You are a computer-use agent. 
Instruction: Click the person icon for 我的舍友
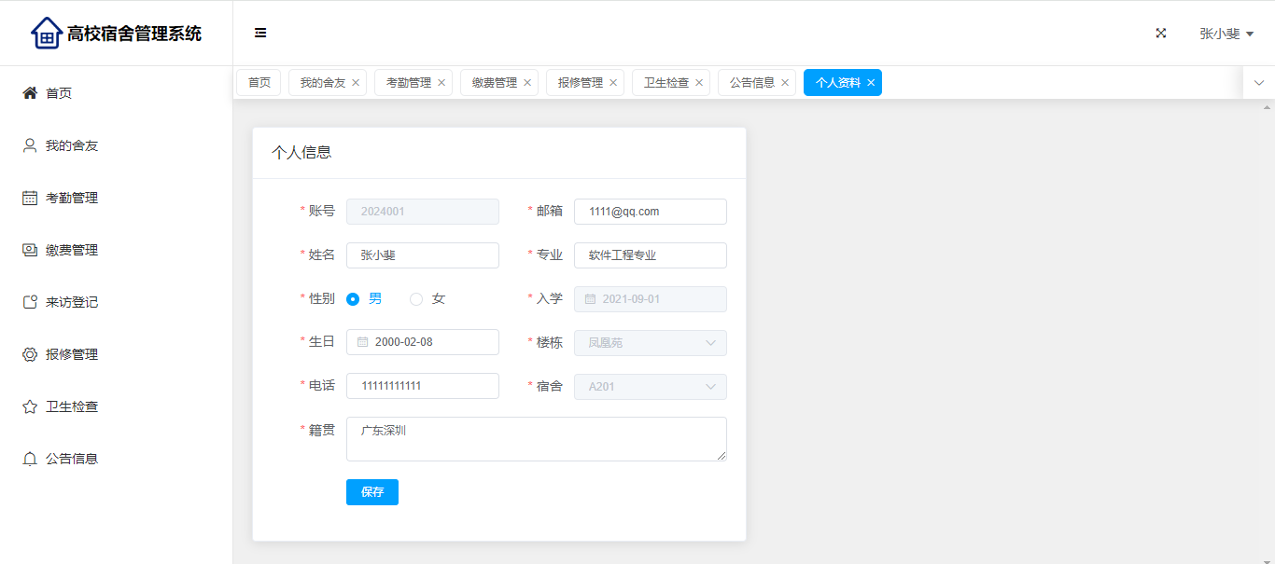pyautogui.click(x=30, y=145)
